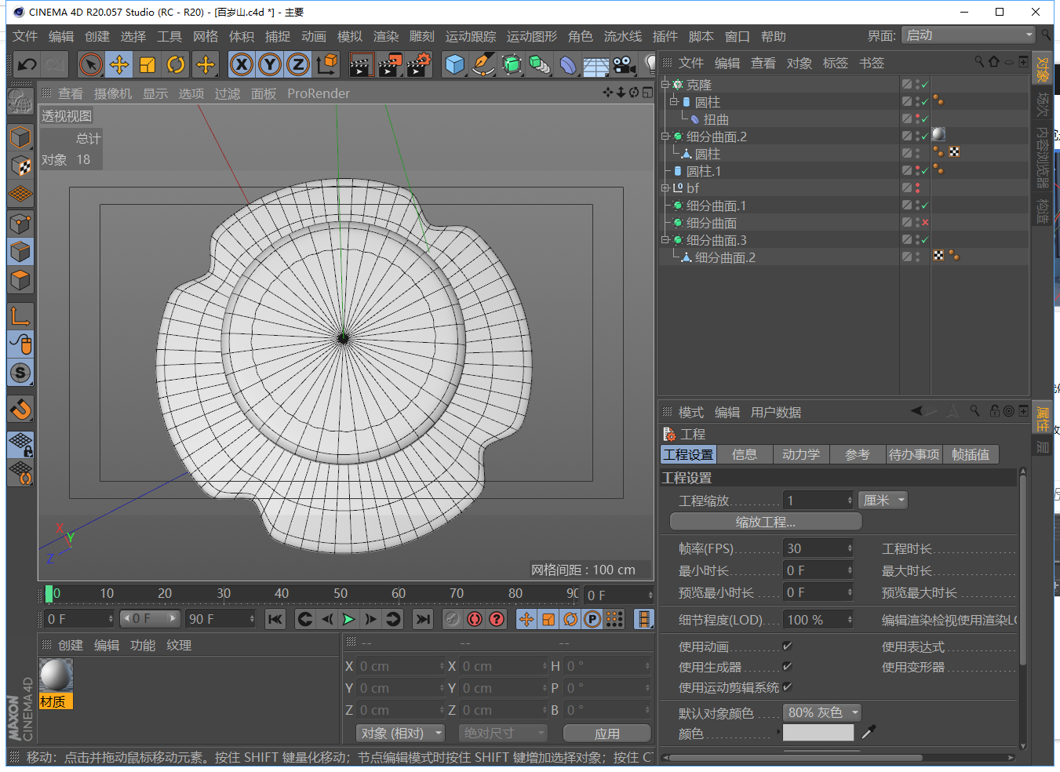Open the 厘米 unit dropdown
Viewport: 1060px width, 772px height.
pyautogui.click(x=883, y=501)
